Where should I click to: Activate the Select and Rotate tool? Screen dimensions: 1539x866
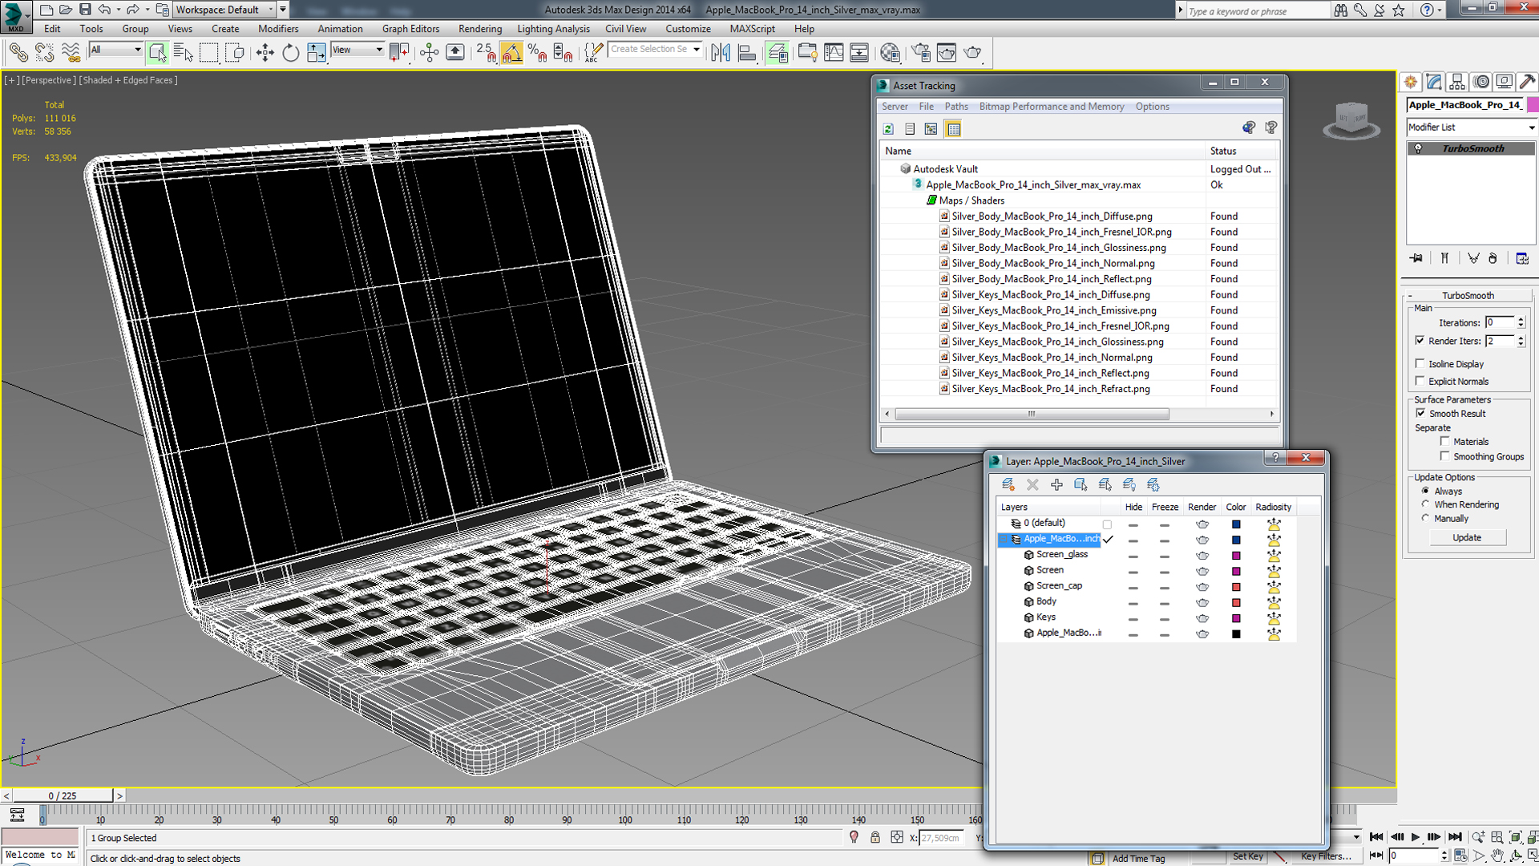pos(290,53)
